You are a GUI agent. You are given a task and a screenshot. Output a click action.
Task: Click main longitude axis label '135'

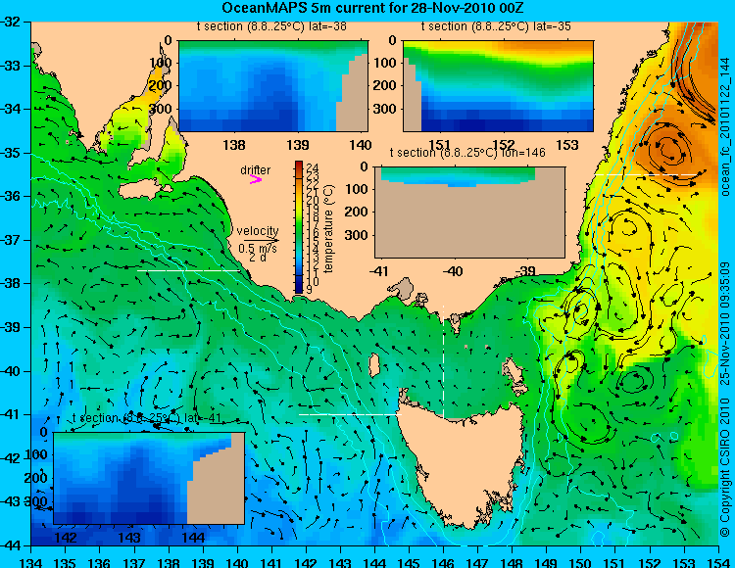65,562
